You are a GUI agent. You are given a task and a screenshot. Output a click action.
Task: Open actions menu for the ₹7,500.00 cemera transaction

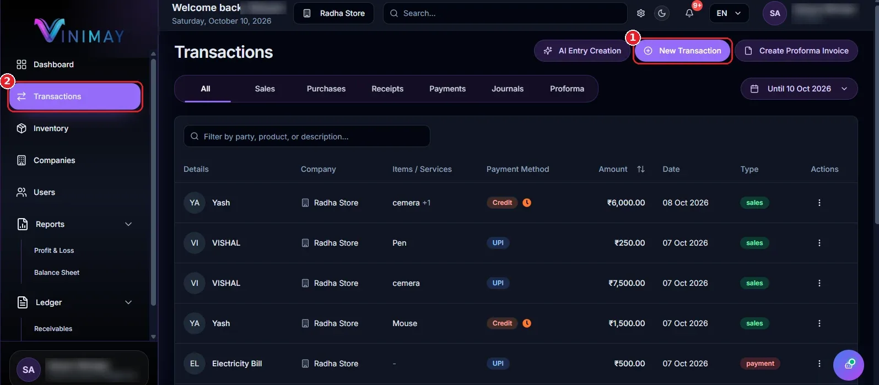pos(819,283)
